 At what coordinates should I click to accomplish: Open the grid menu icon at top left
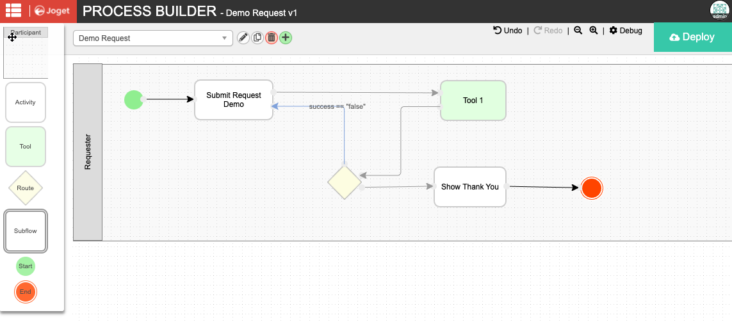pos(13,11)
